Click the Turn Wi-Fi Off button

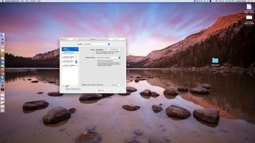(114, 49)
